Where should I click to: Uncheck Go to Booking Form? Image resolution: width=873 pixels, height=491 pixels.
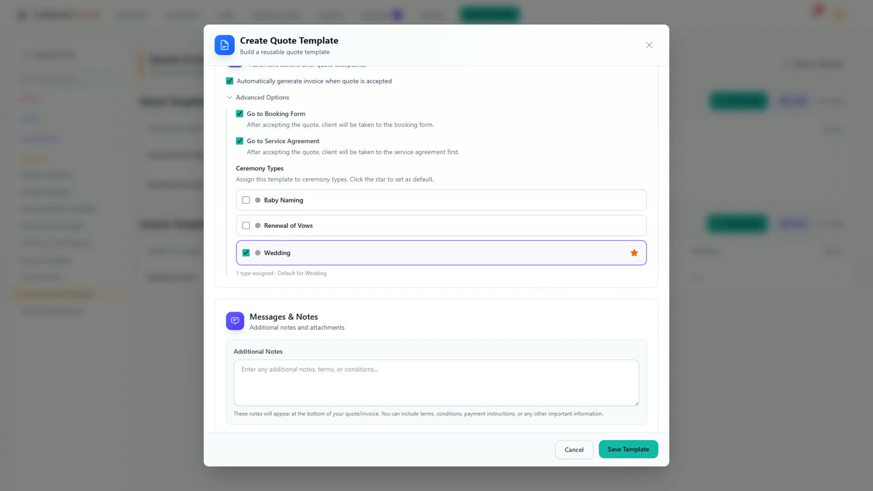point(239,113)
